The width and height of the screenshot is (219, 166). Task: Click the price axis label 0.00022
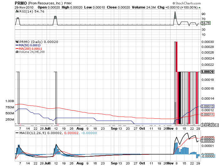[208, 65]
